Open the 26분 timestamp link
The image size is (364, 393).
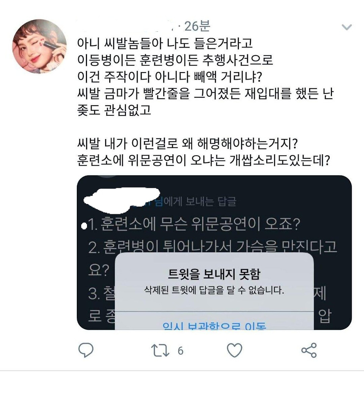click(x=197, y=26)
